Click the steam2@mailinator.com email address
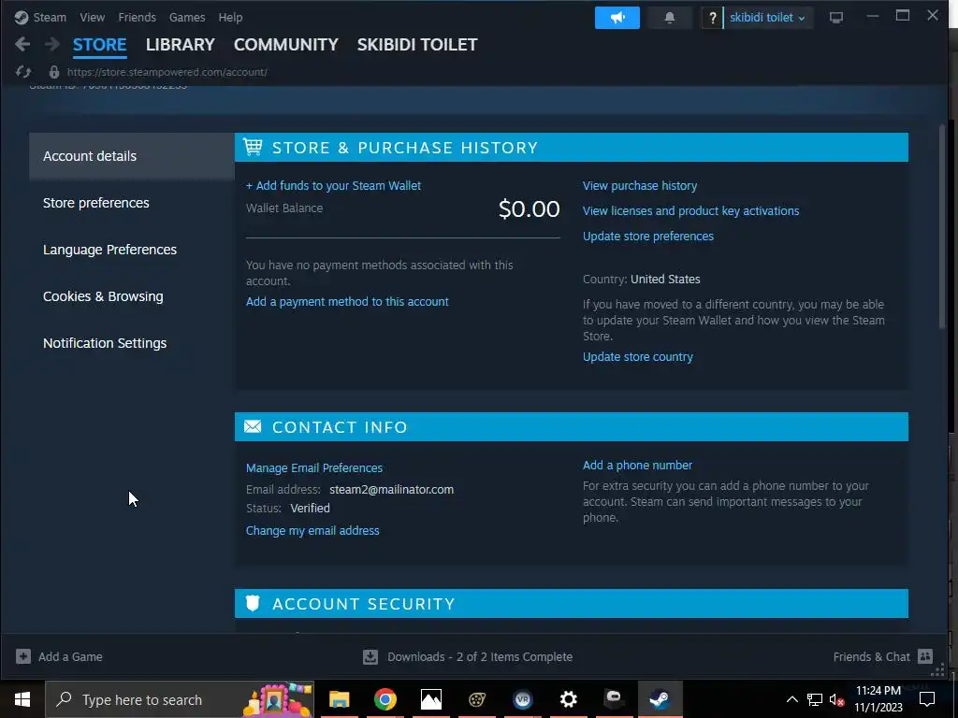 click(x=392, y=490)
